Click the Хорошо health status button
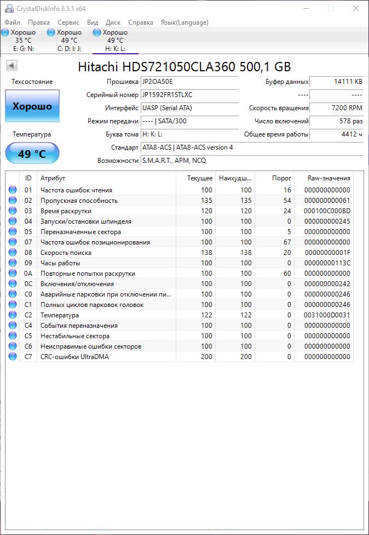This screenshot has height=535, width=369. tap(32, 106)
